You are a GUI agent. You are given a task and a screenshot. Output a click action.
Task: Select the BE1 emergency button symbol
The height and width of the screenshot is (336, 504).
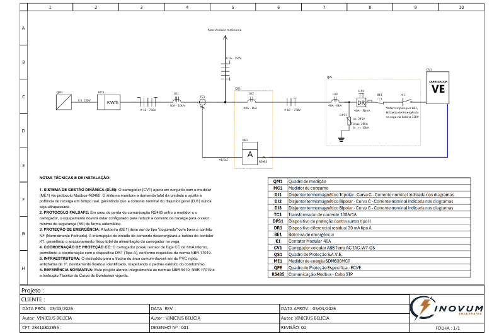point(380,101)
